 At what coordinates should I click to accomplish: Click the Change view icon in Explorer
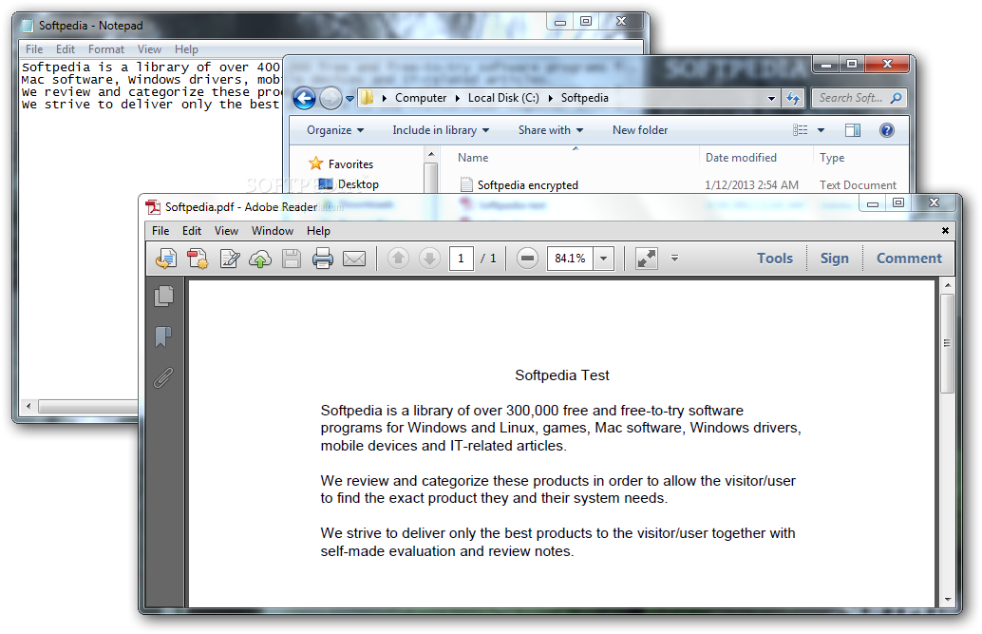pos(801,130)
